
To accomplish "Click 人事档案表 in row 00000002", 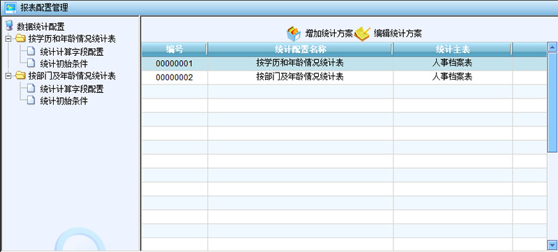I will [x=452, y=77].
